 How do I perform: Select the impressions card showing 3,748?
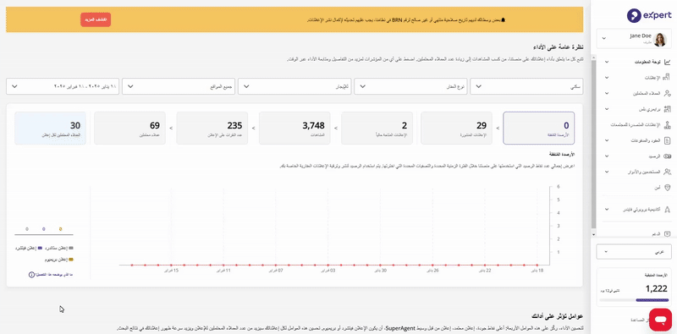(x=294, y=129)
